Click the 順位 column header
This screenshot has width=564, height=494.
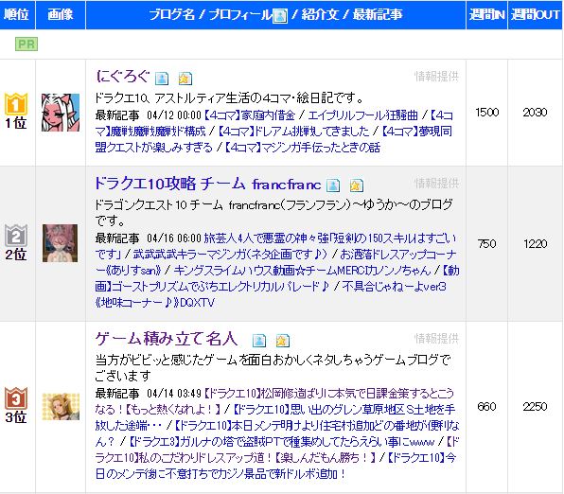16,15
